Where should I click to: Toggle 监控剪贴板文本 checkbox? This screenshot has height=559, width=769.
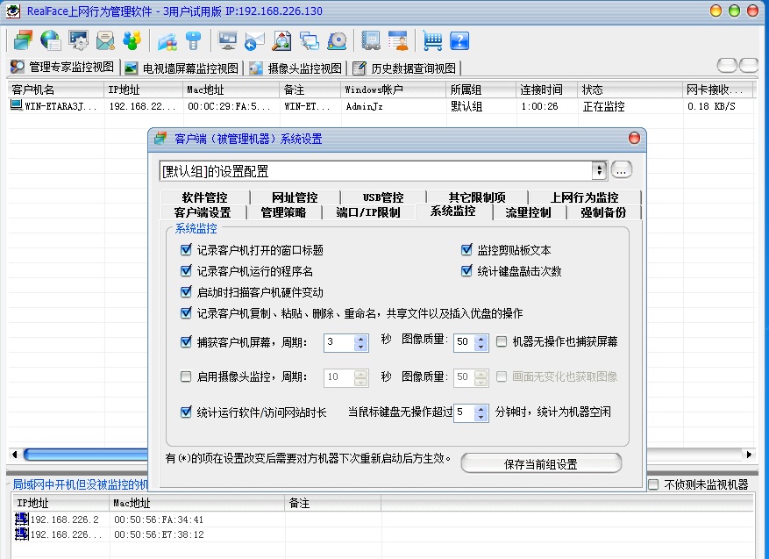tap(466, 250)
